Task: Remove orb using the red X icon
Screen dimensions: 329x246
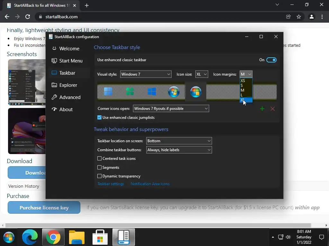Action: coord(272,109)
